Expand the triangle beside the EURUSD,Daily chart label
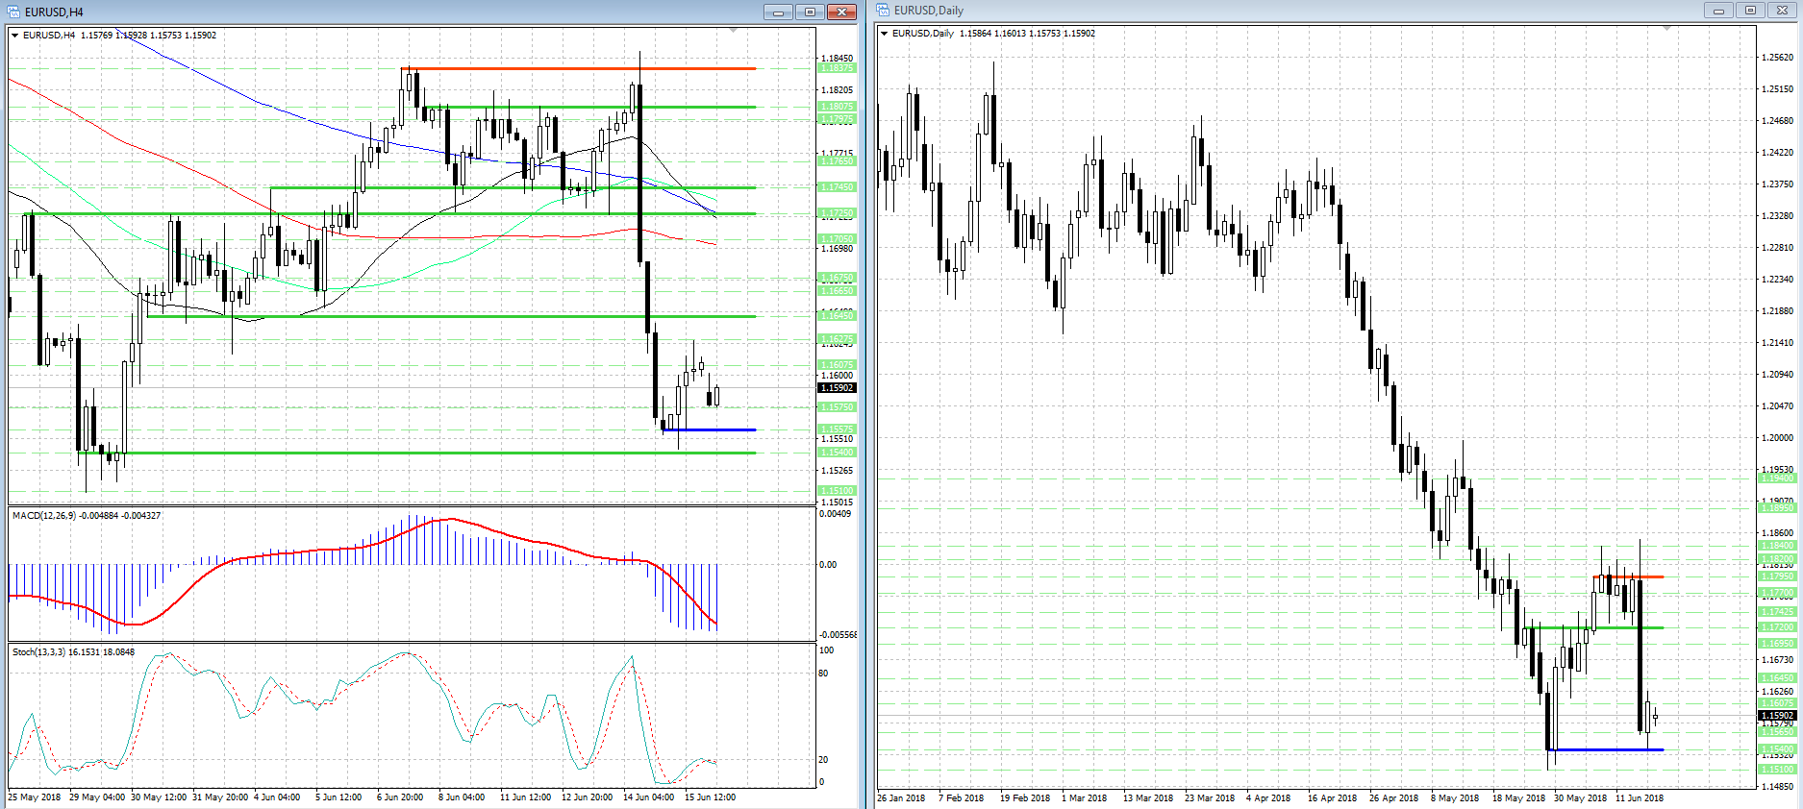This screenshot has height=809, width=1803. pos(885,34)
